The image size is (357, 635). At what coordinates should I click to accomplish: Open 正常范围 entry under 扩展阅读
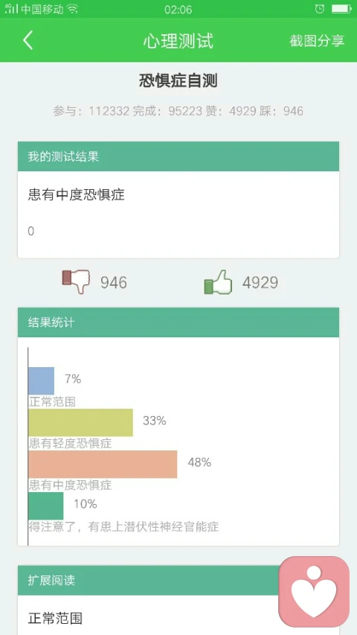pos(55,619)
